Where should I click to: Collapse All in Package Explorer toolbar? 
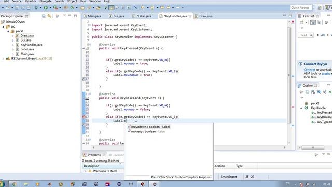pyautogui.click(x=44, y=16)
